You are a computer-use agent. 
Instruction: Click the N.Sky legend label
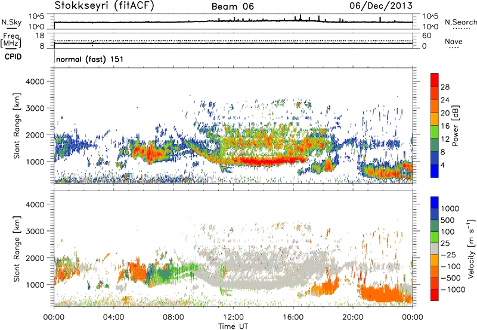(11, 22)
